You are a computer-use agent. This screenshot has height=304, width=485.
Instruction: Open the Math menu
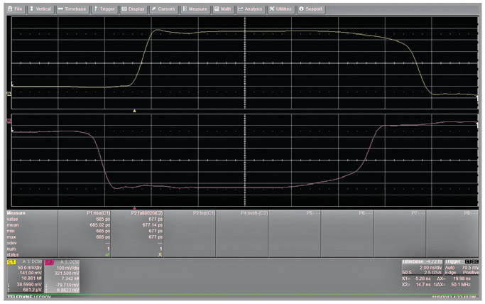223,9
